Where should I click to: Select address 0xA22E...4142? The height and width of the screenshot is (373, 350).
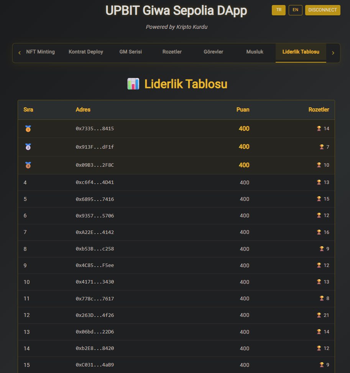pos(95,232)
